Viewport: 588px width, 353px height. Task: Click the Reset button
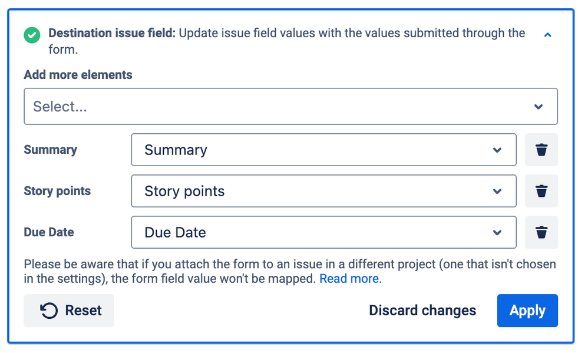click(x=69, y=311)
